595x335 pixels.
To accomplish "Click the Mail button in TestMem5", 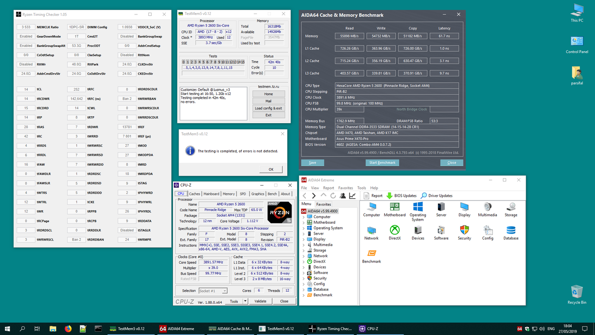I will [x=268, y=101].
